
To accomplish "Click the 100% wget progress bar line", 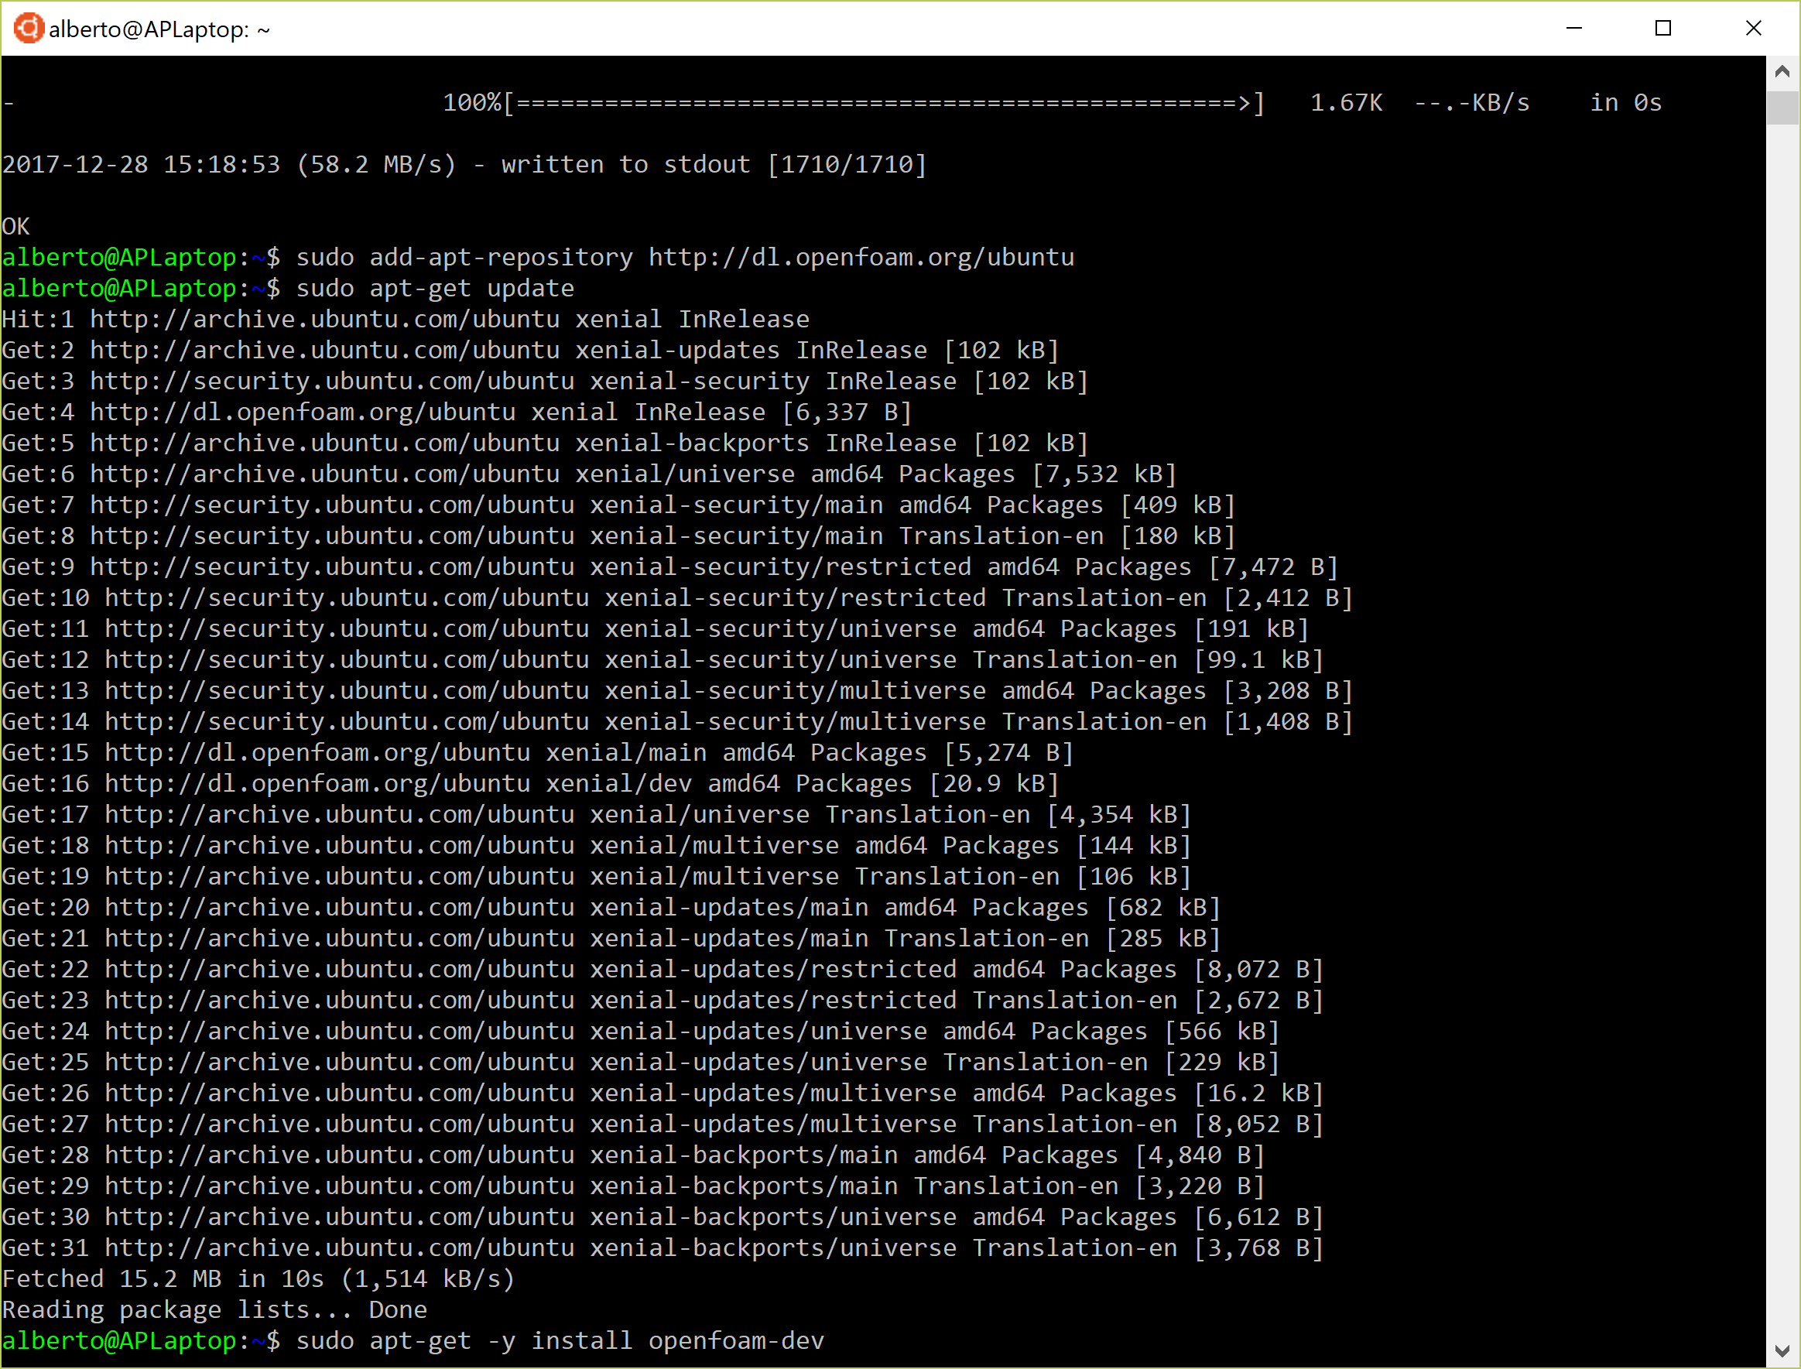I will 831,104.
